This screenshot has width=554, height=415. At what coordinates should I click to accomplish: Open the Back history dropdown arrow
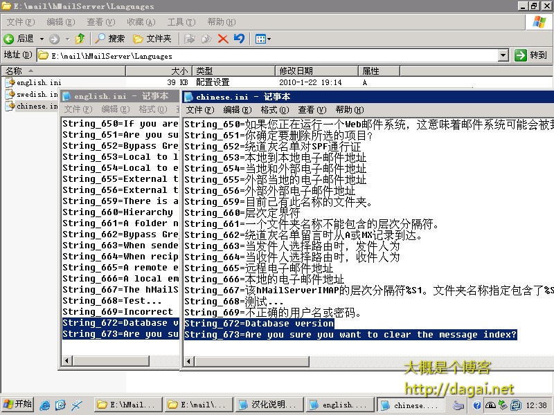pos(42,39)
